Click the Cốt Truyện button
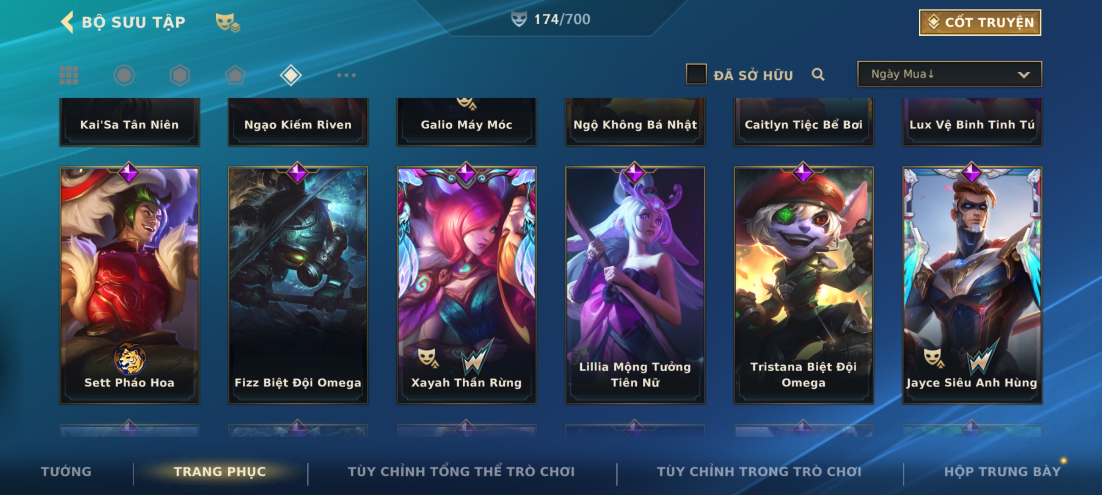 980,22
